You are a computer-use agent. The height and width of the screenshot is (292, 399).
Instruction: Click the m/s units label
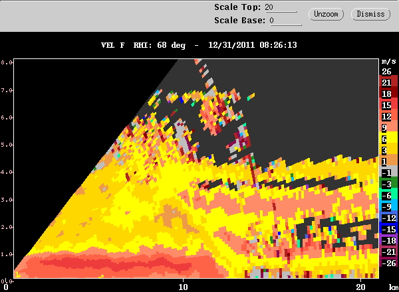[x=388, y=62]
